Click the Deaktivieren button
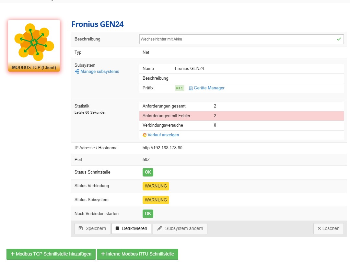 coord(131,229)
